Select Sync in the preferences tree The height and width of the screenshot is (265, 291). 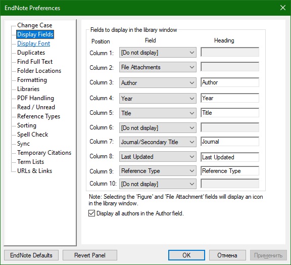coord(23,144)
